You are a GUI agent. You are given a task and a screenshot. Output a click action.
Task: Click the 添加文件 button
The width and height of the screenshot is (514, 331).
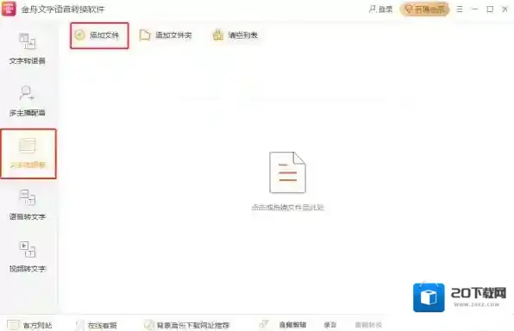click(x=99, y=35)
